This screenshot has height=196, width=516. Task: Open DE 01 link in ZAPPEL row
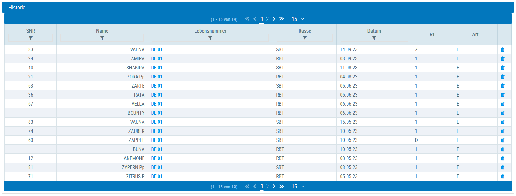(x=157, y=140)
